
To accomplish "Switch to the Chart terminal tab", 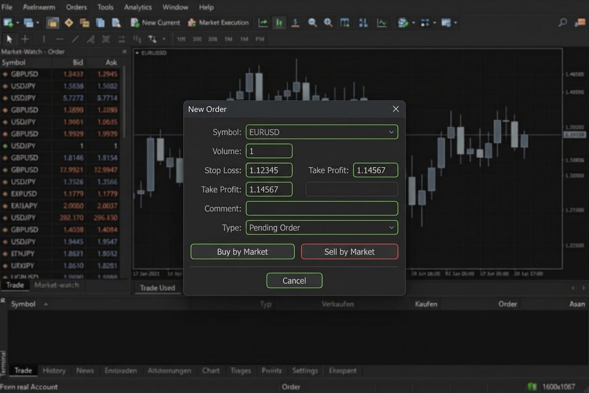I will (211, 370).
